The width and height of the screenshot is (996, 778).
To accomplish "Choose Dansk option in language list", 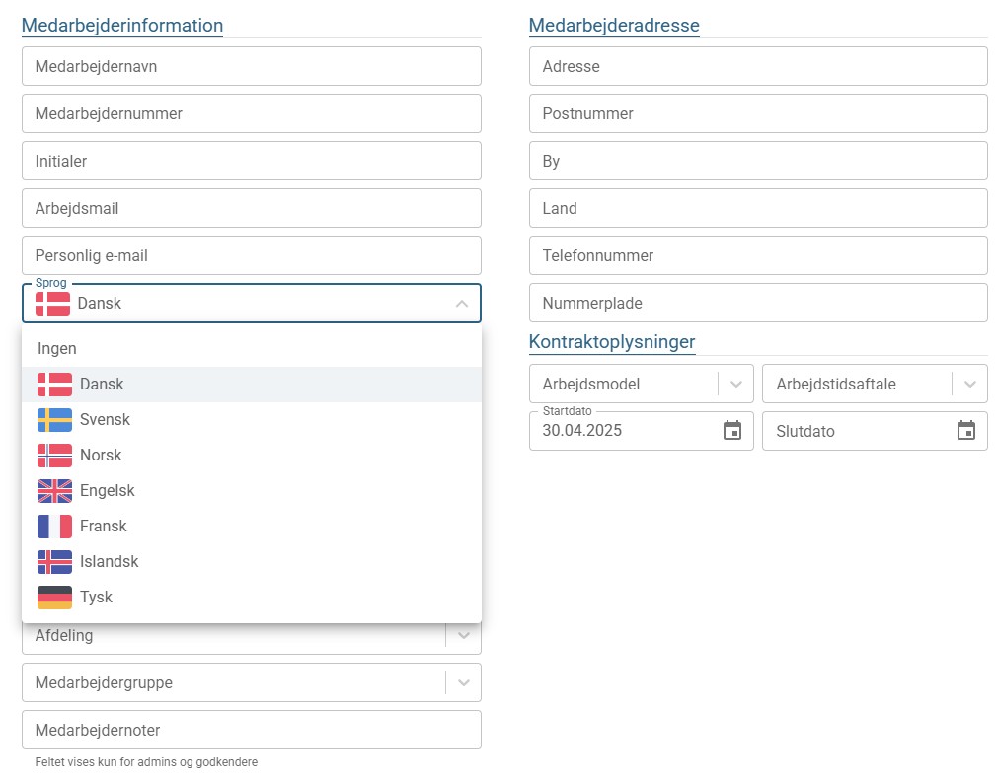I will coord(102,385).
